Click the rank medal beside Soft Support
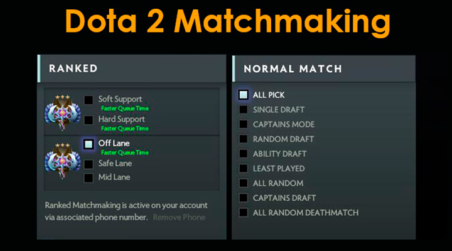The width and height of the screenshot is (452, 251). [63, 112]
